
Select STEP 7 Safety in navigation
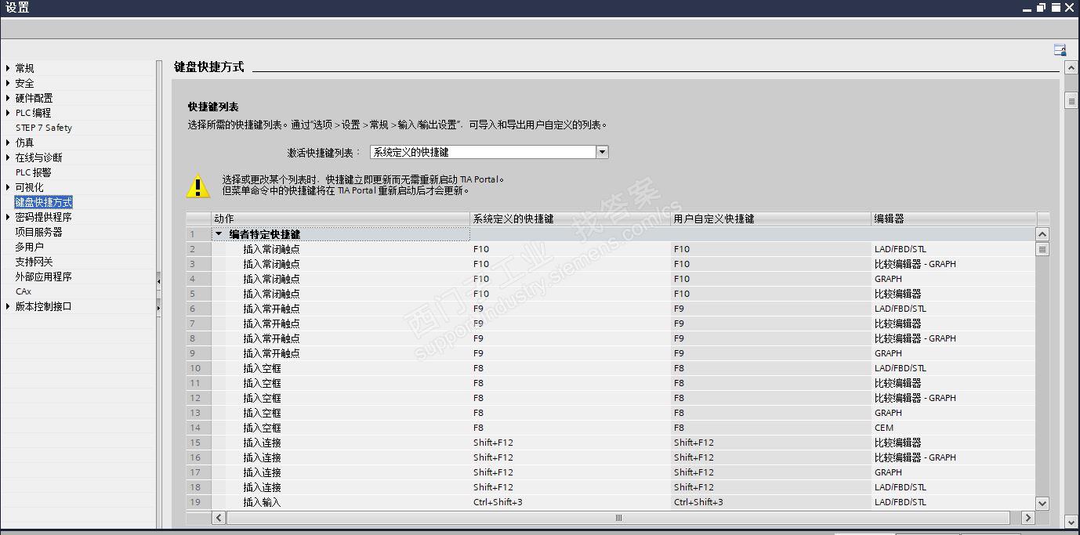tap(43, 128)
